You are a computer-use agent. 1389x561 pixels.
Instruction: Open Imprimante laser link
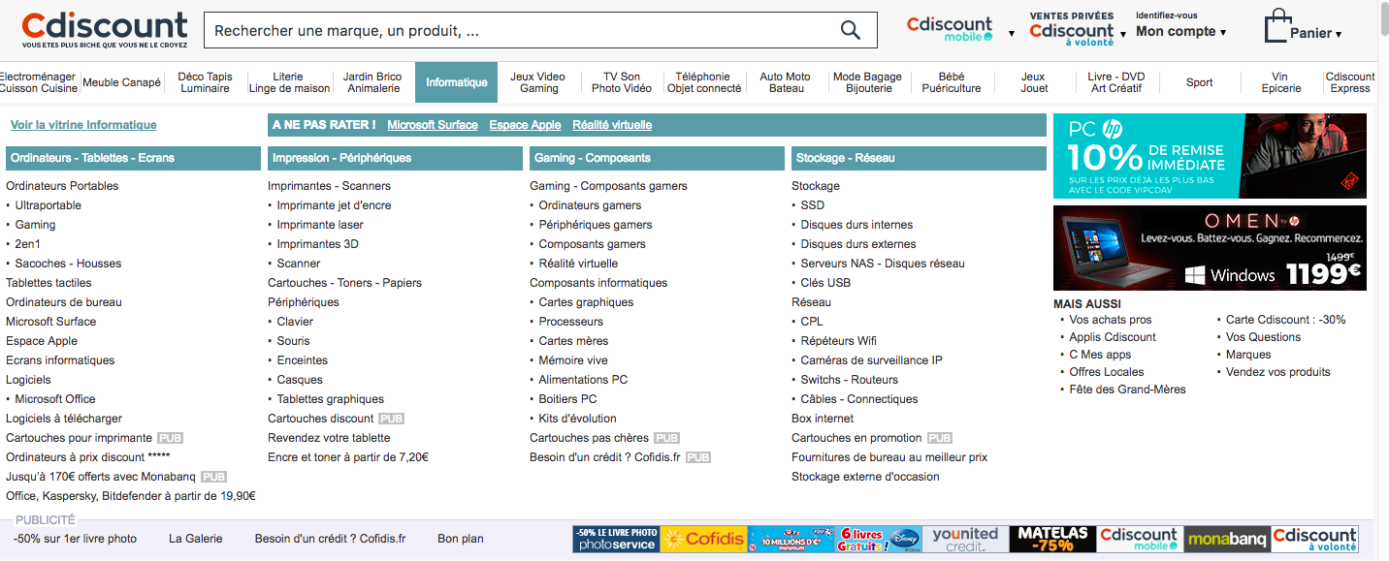[x=320, y=225]
